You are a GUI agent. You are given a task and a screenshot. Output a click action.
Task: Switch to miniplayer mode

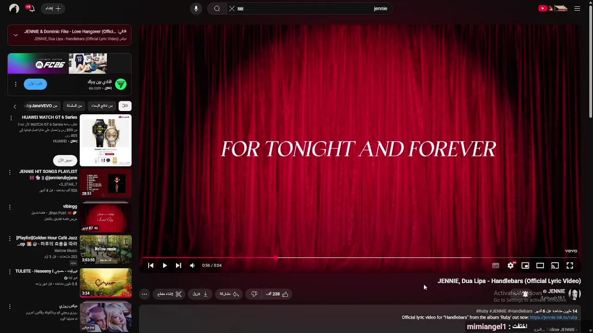(525, 265)
